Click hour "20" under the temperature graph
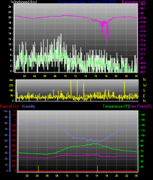 point(117,176)
